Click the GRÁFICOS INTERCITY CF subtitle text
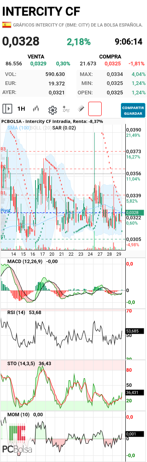This screenshot has height=462, width=147. (78, 25)
